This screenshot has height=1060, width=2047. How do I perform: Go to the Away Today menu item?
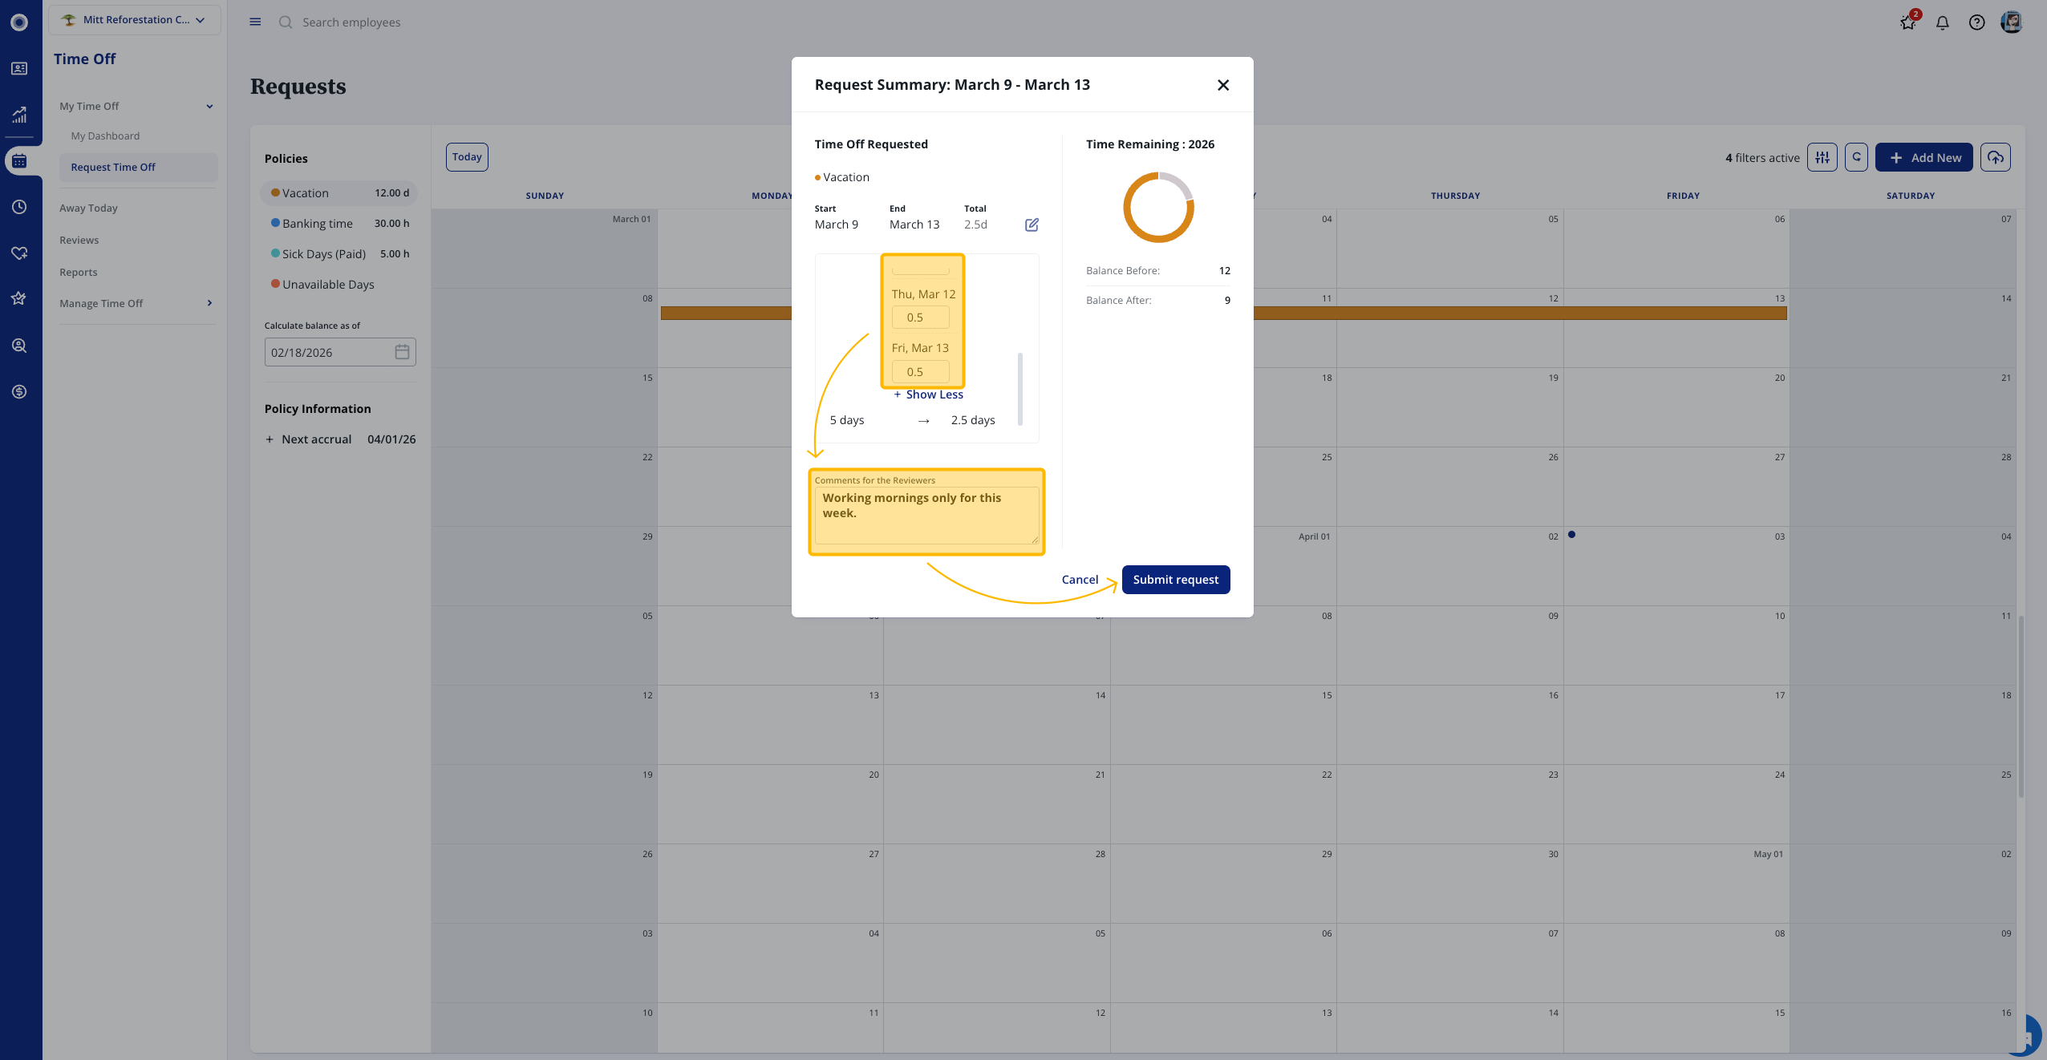pyautogui.click(x=88, y=208)
